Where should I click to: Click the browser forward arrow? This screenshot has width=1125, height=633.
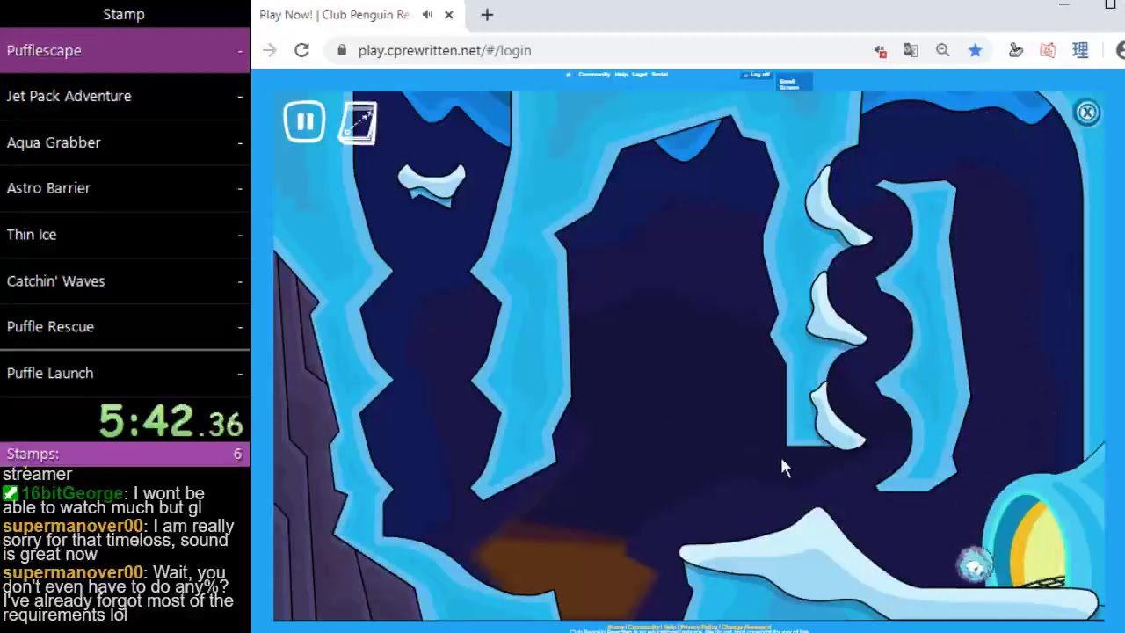[270, 50]
